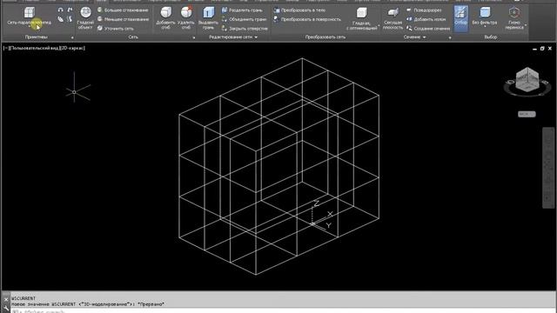This screenshot has height=313, width=557.
Task: Open the Сеть panel dialog launcher arrow
Action: 194,37
